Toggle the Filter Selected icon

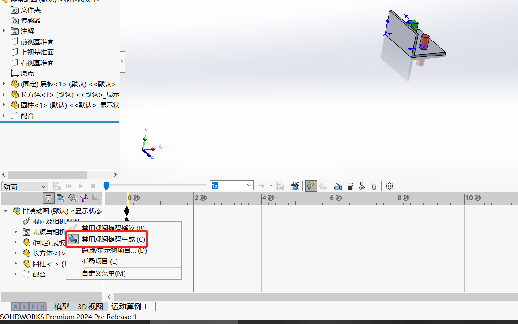(x=84, y=198)
